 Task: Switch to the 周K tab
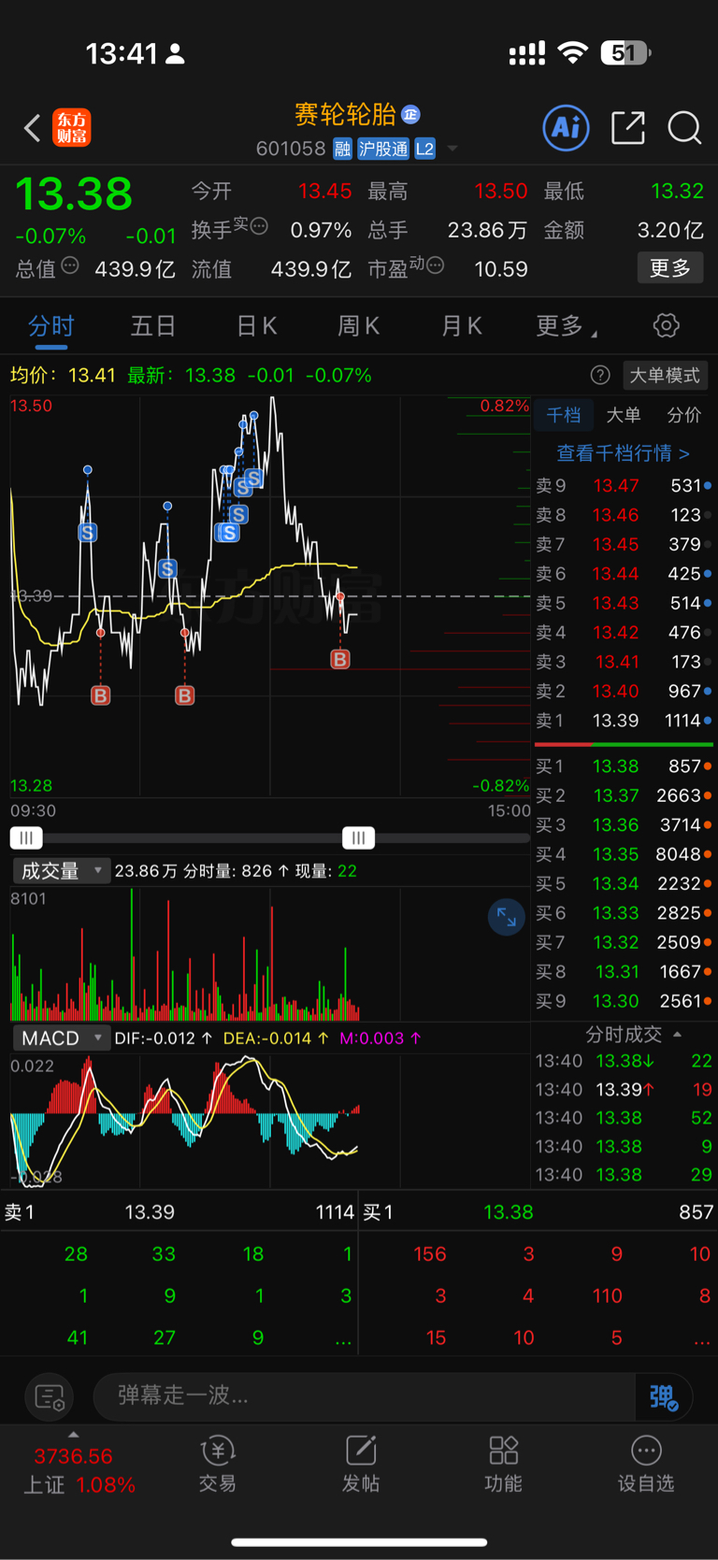(x=358, y=325)
